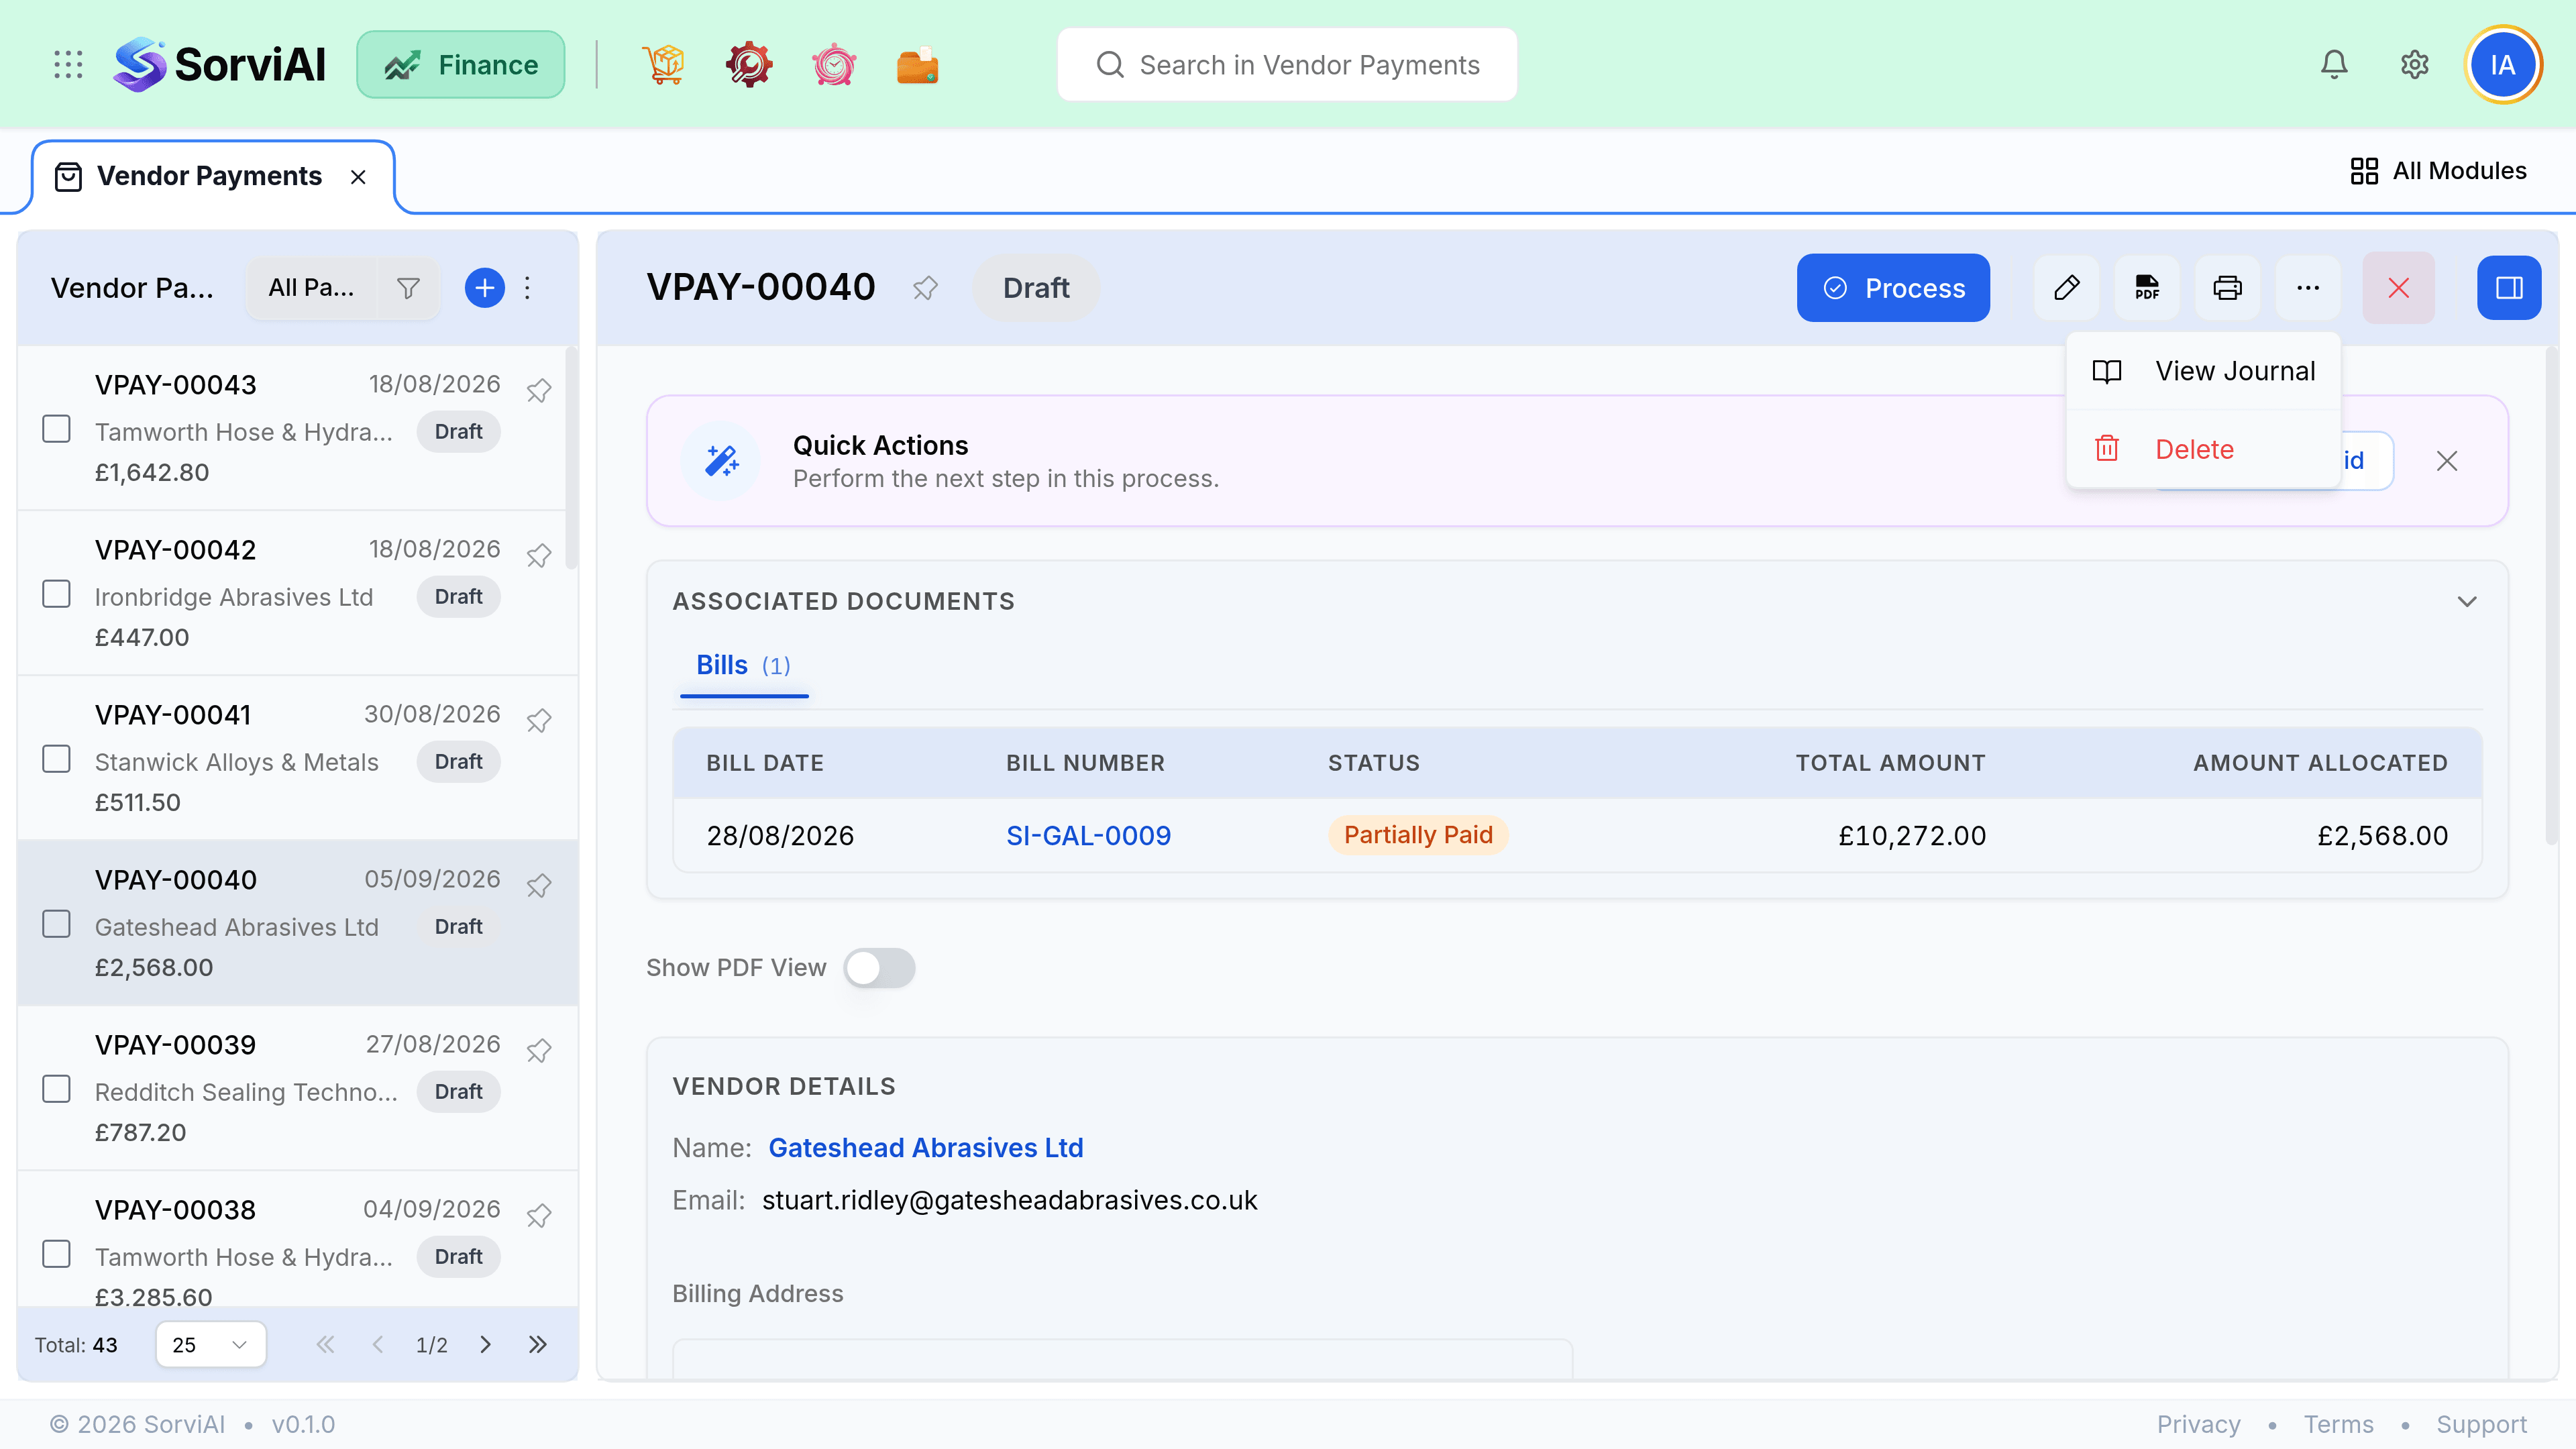Open bill SI-GAL-0009 link

[x=1088, y=835]
